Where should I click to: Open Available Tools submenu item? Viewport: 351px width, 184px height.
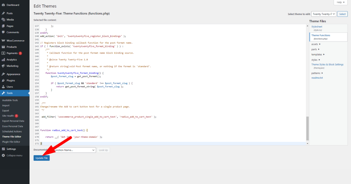10,100
